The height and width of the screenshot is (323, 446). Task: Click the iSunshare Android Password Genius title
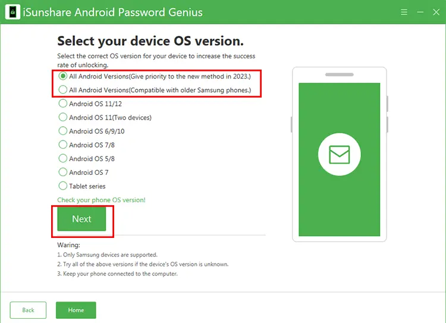point(112,12)
